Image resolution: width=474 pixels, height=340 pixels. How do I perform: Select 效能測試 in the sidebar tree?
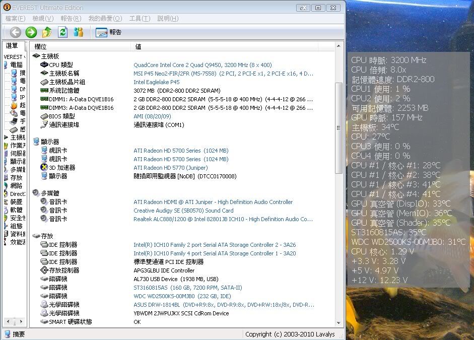[x=18, y=242]
